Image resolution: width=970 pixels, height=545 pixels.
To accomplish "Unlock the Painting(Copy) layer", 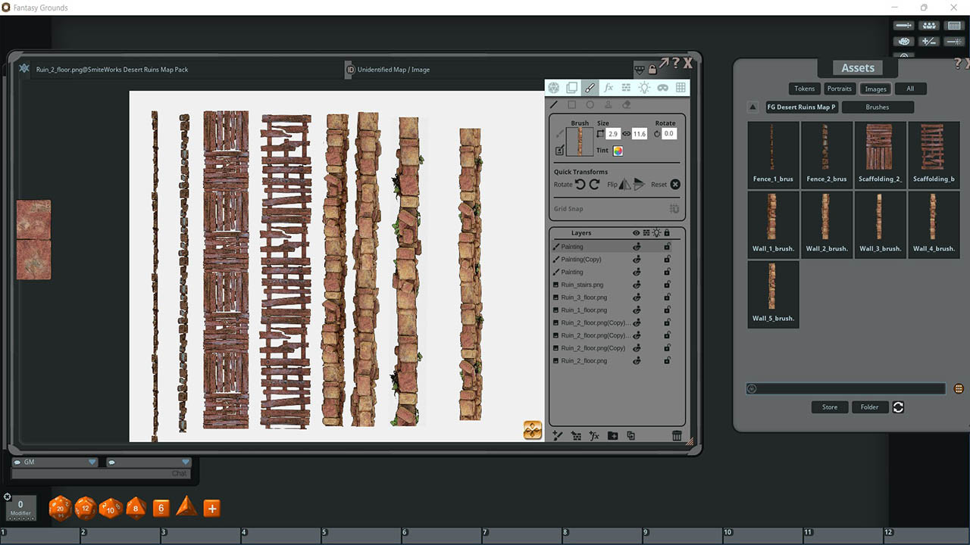I will [x=667, y=259].
